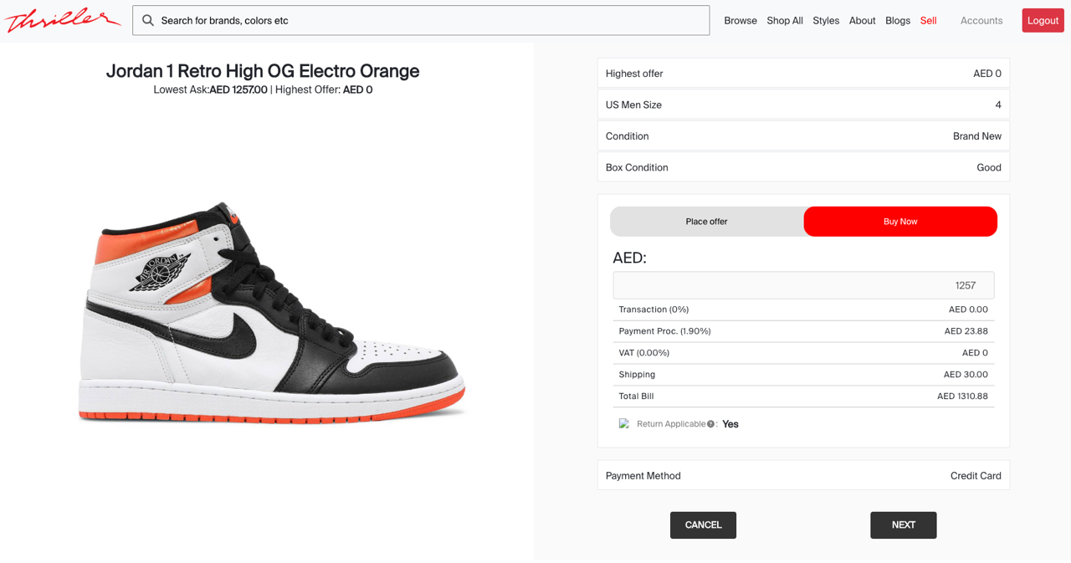1071x563 pixels.
Task: Click the NEXT button
Action: pos(903,525)
